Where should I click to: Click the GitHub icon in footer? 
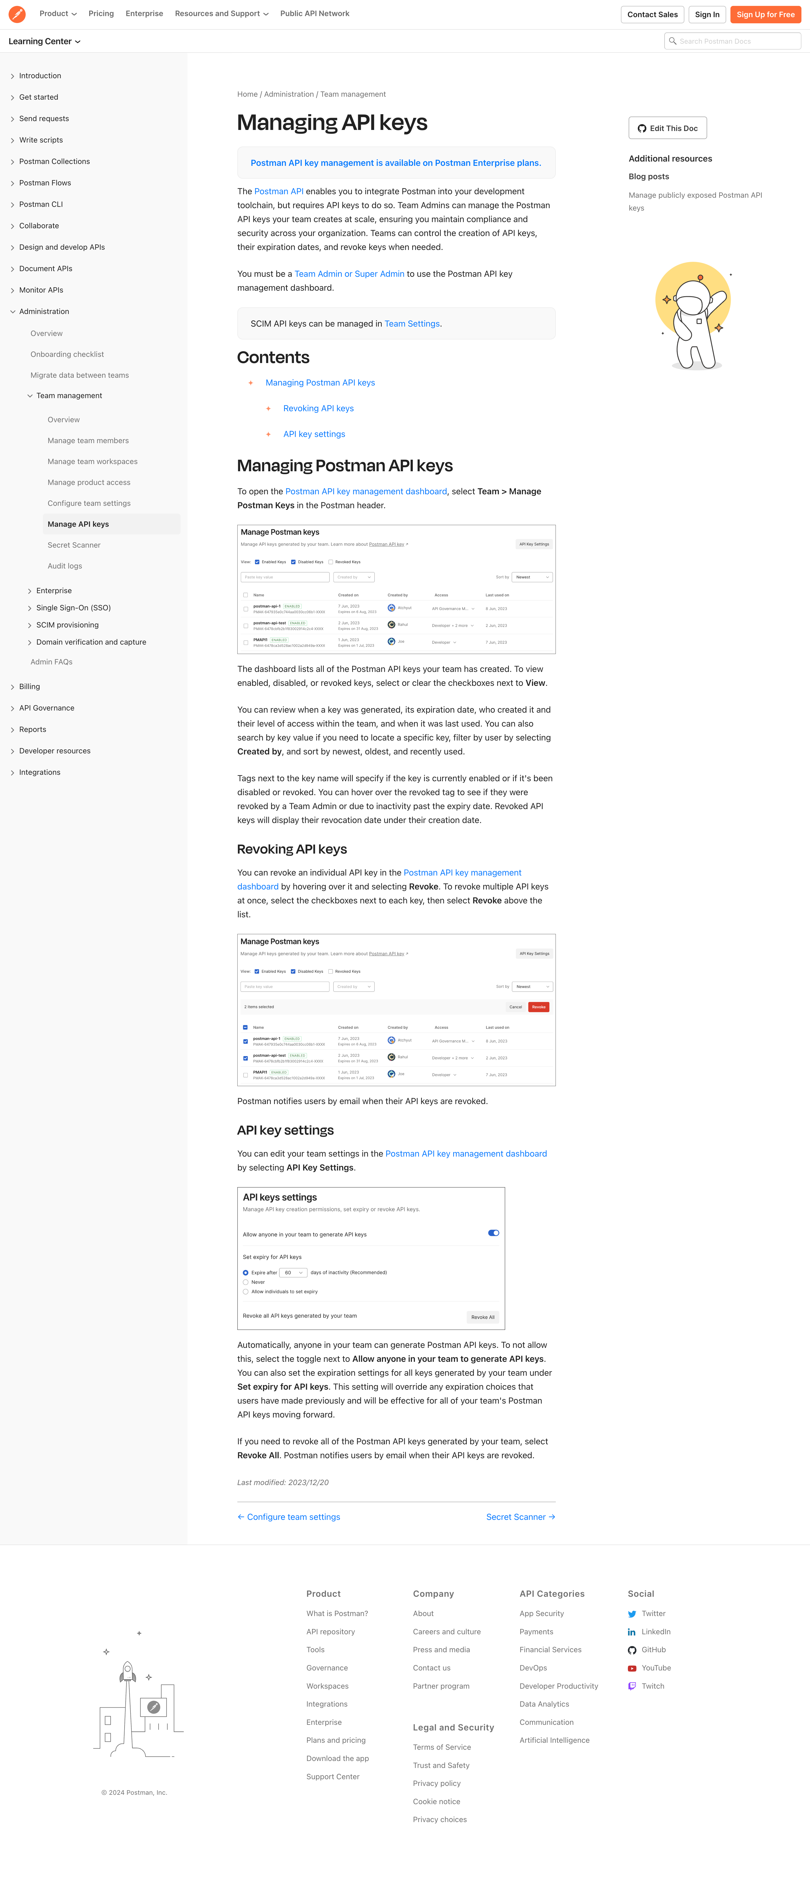point(632,1650)
